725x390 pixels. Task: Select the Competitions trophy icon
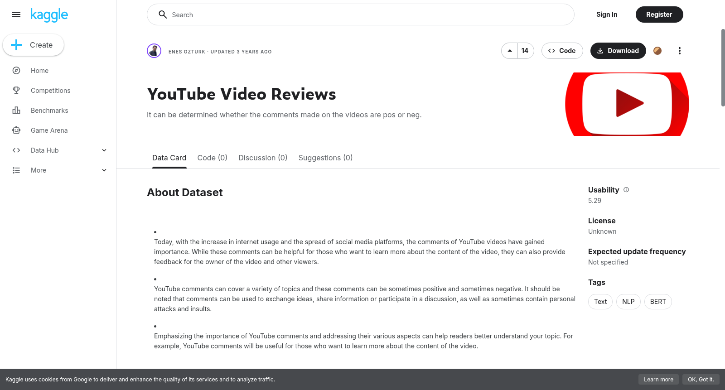pos(16,91)
